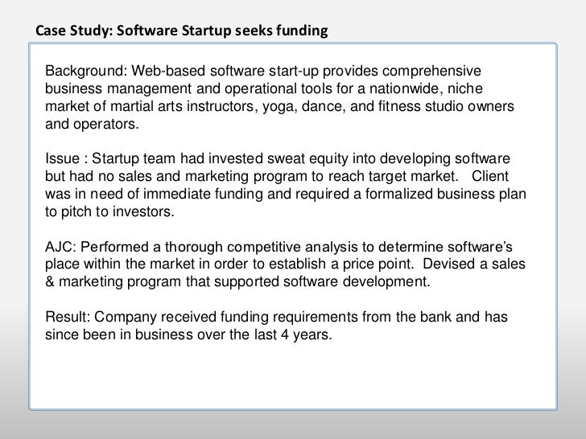Click the words 'and operators.' ending Background
586x439 pixels.
point(92,125)
